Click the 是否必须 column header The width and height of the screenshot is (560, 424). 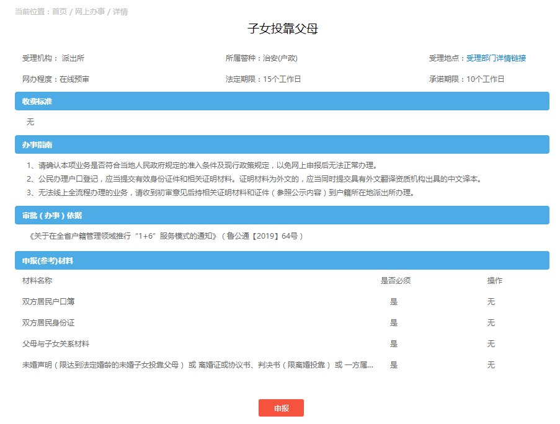(395, 281)
